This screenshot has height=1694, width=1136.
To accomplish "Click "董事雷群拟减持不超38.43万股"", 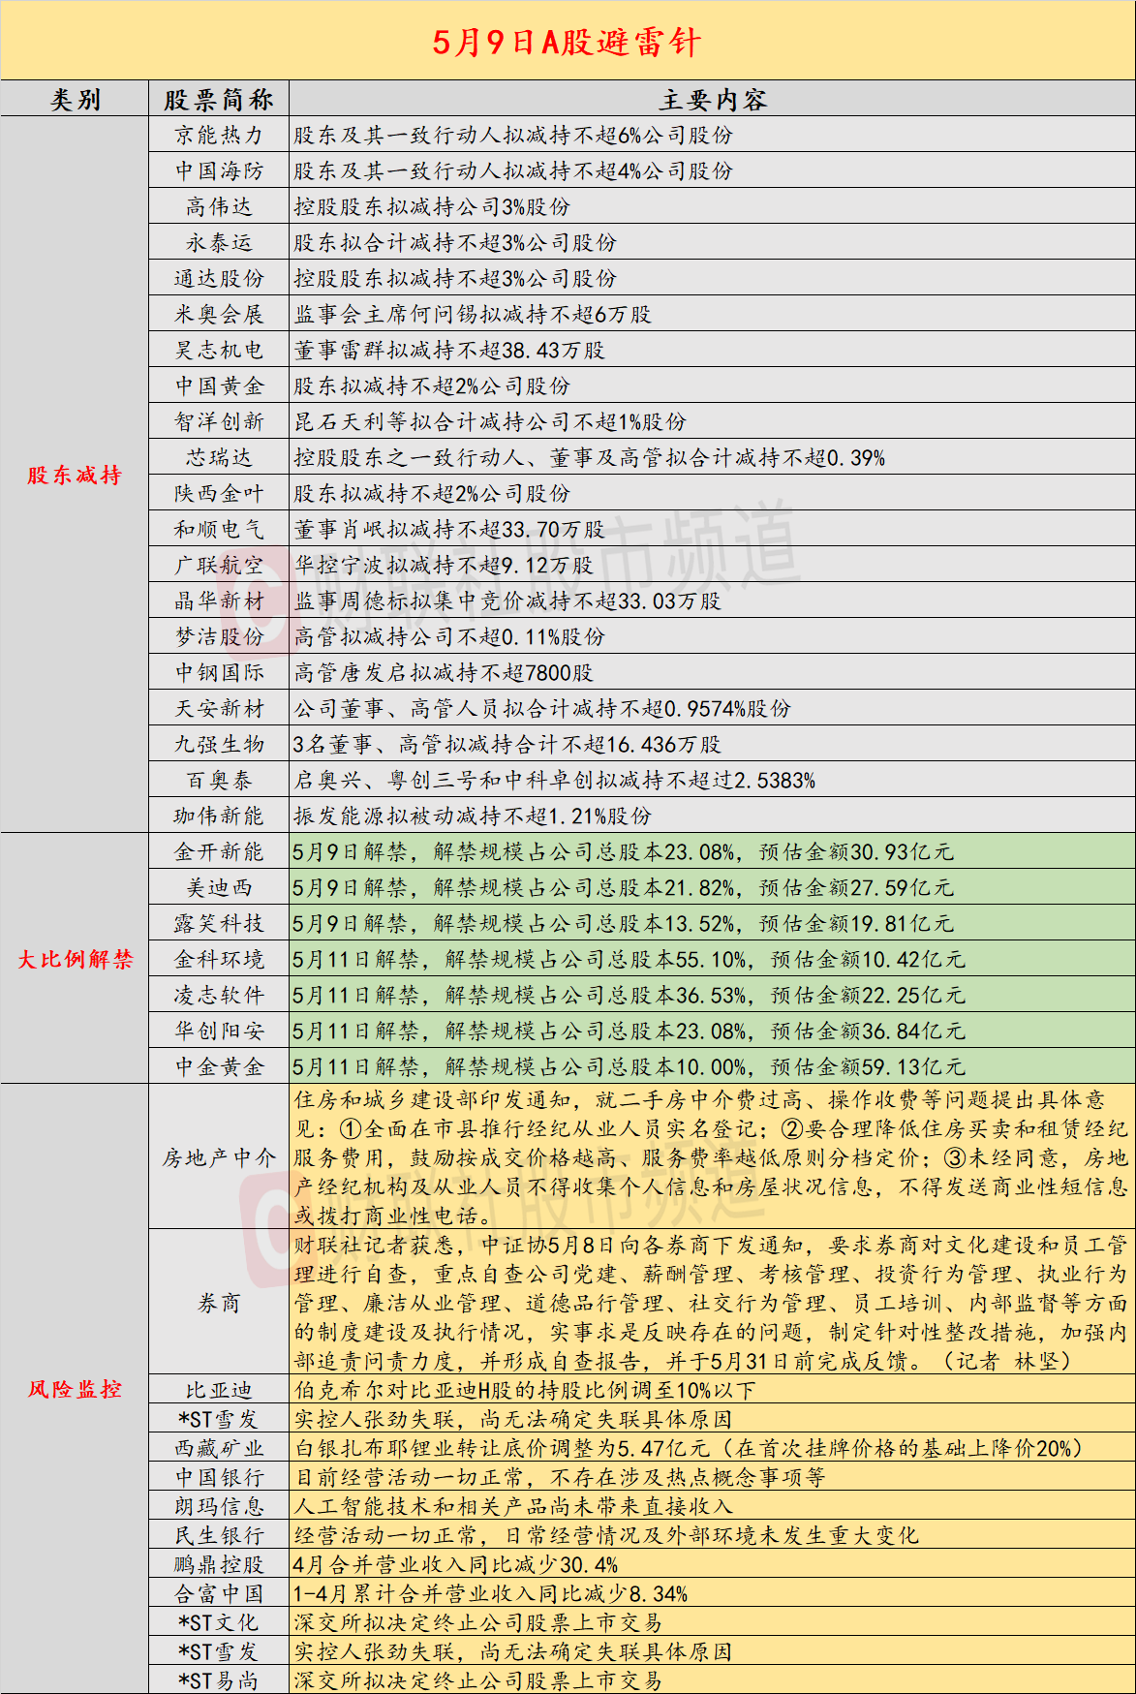I will pyautogui.click(x=449, y=350).
